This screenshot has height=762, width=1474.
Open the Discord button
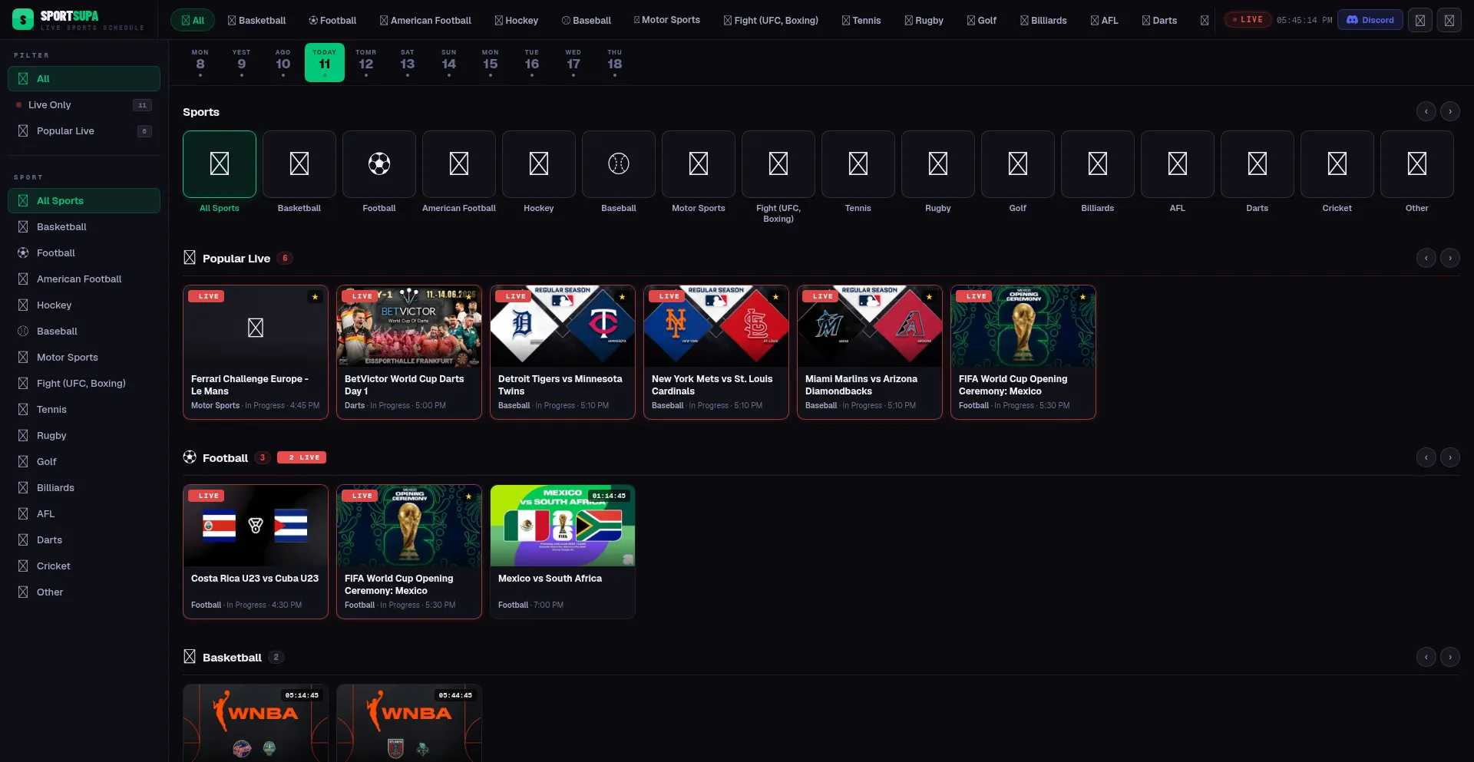click(x=1370, y=20)
